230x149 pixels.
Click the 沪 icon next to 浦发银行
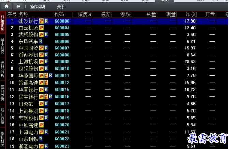click(x=41, y=21)
